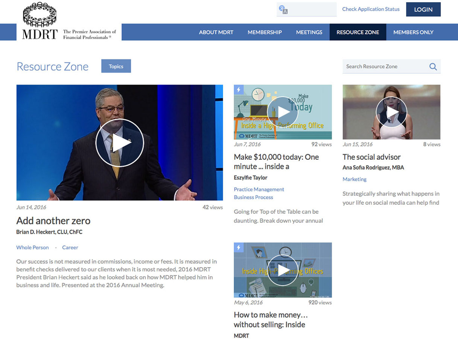Click the Jun 7, 2016 date
458x339 pixels.
click(247, 144)
